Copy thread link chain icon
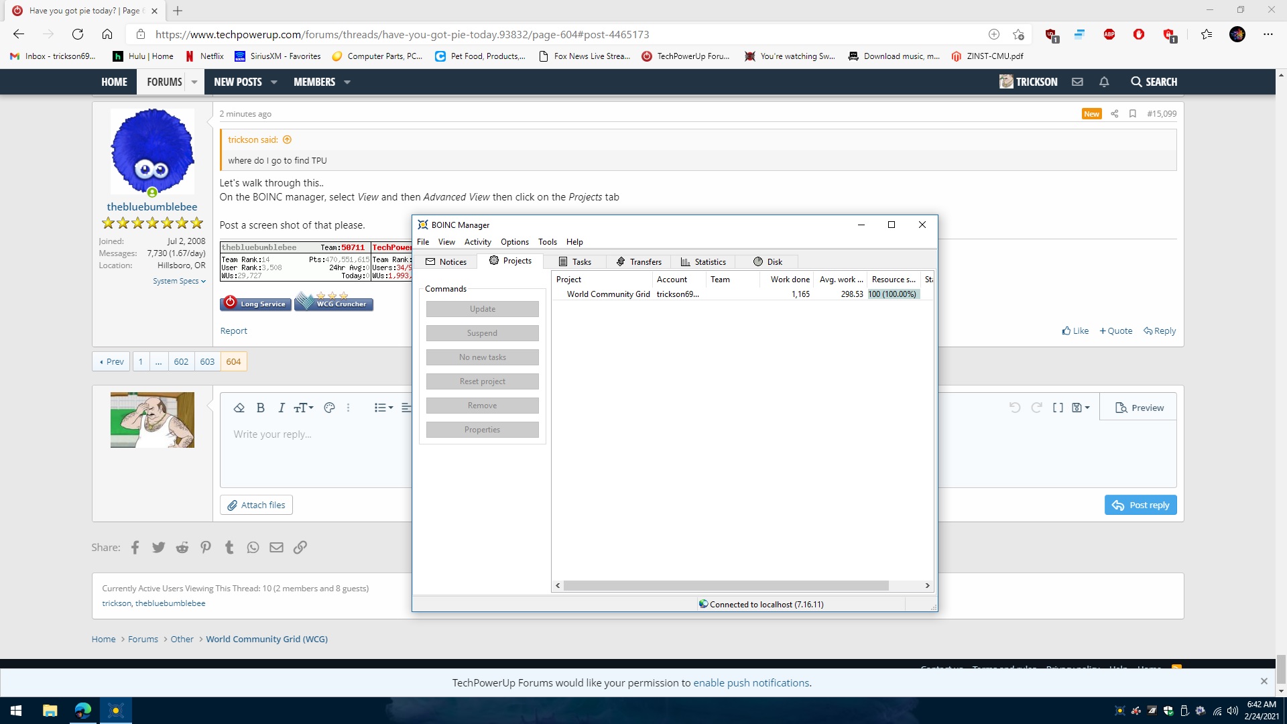Viewport: 1287px width, 724px height. [300, 548]
